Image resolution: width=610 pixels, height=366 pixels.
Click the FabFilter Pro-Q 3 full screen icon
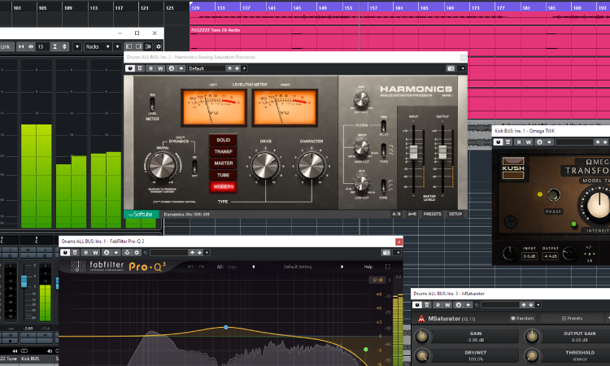(388, 267)
